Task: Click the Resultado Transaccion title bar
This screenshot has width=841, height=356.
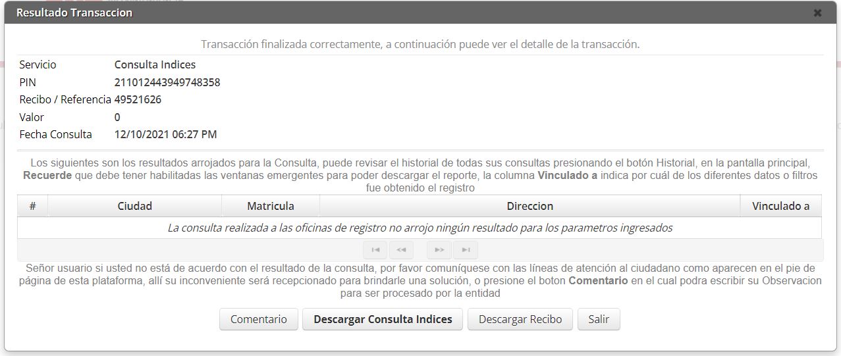Action: click(395, 13)
